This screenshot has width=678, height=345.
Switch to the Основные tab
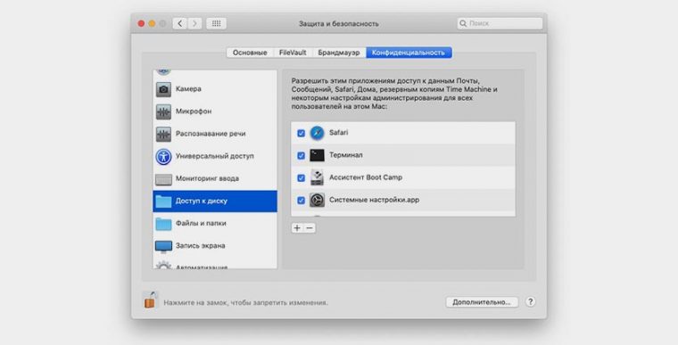click(x=250, y=53)
